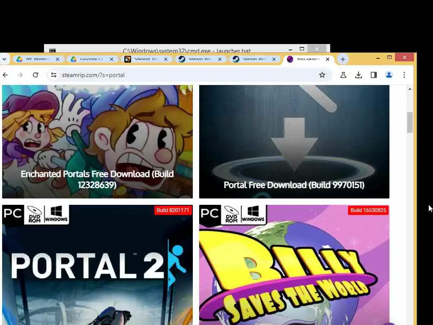Open Enchanted Portals Free Download link
433x325 pixels.
click(x=97, y=179)
